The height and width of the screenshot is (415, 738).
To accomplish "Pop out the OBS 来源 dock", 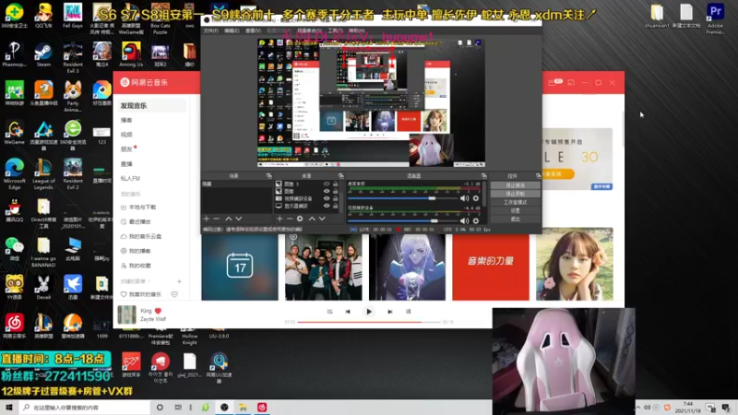I will coord(341,176).
